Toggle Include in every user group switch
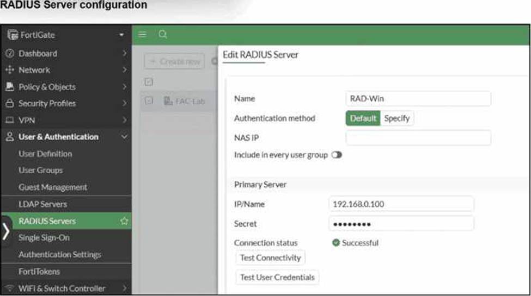 pyautogui.click(x=336, y=155)
